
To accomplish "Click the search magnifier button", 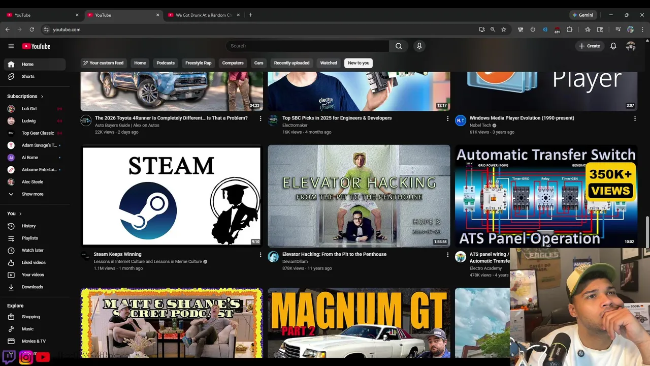I will [399, 46].
